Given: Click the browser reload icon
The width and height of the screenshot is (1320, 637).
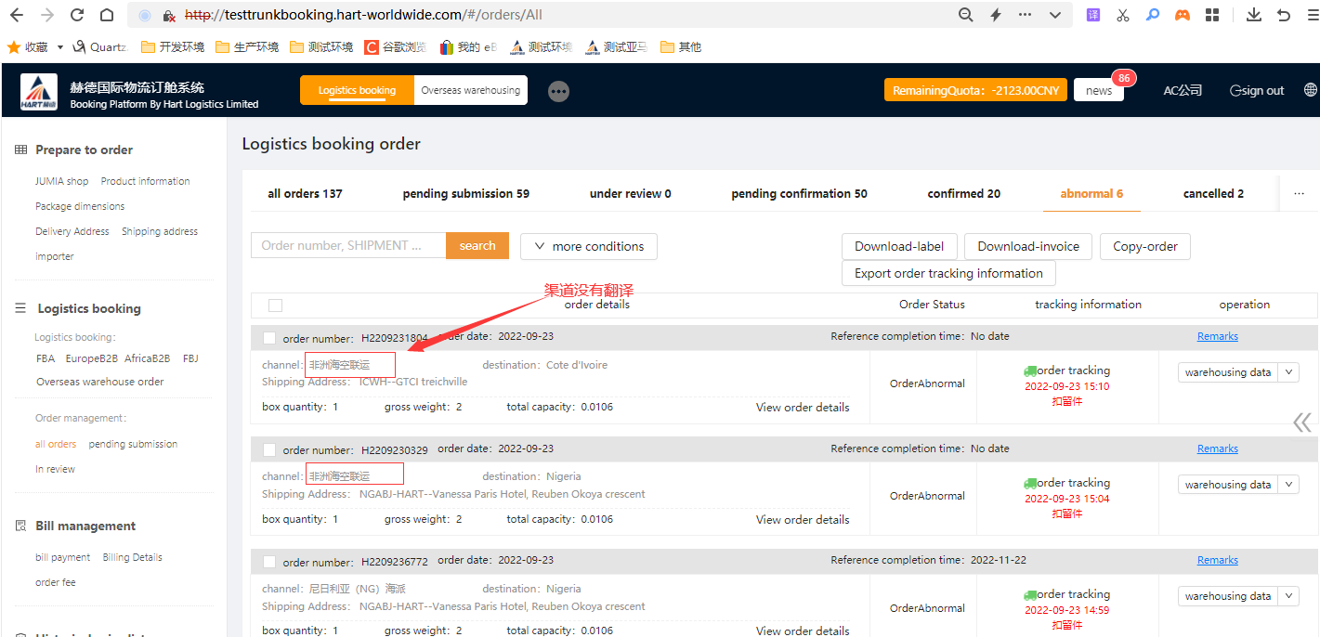Looking at the screenshot, I should tap(77, 15).
